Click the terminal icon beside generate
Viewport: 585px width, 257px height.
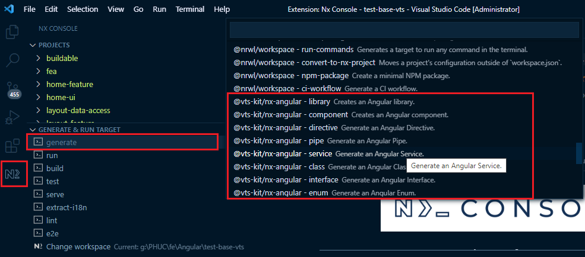pos(38,142)
